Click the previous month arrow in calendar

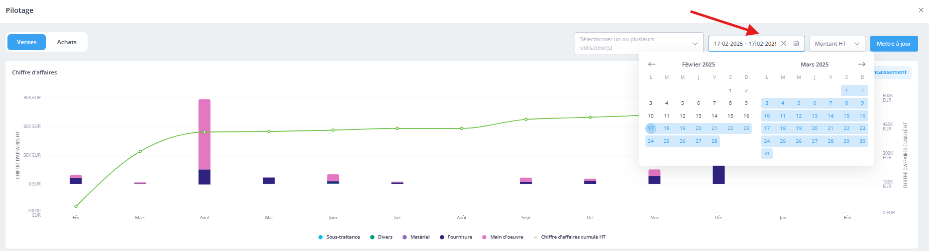pos(652,64)
